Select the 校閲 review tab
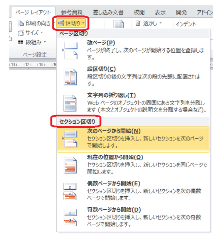This screenshot has width=220, height=238. pyautogui.click(x=139, y=12)
